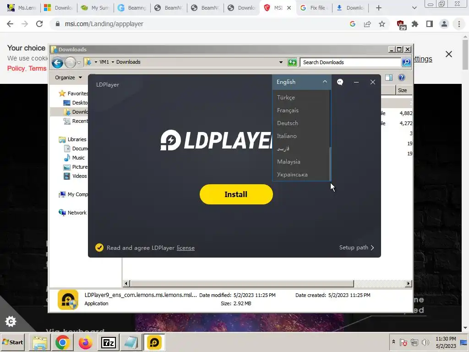Screen dimensions: 469x352
Task: Click the Search Downloads field
Action: (350, 62)
